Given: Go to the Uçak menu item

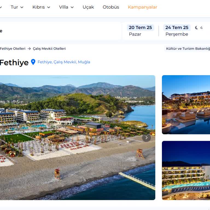Looking at the screenshot, I should pyautogui.click(x=88, y=7).
